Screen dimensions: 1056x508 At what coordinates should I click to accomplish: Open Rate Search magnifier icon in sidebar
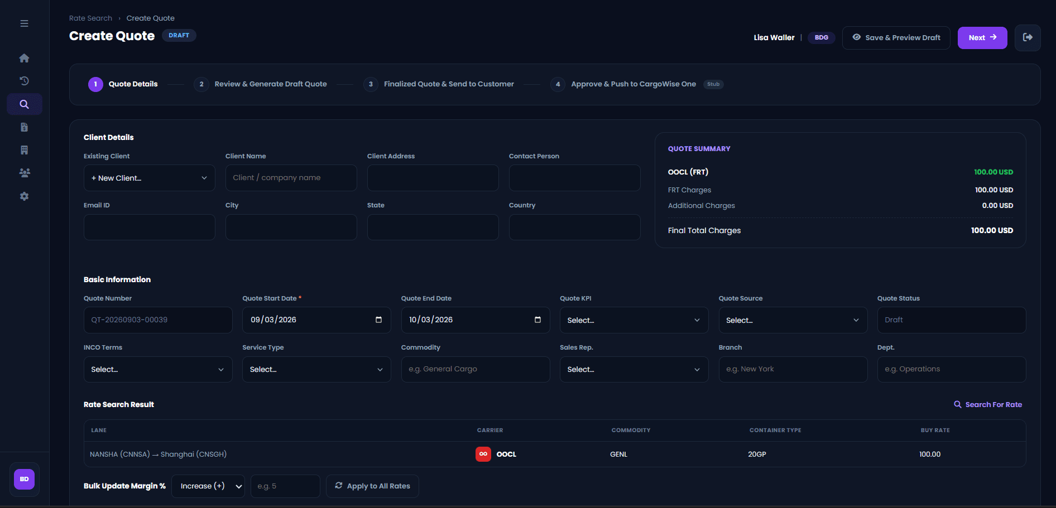coord(24,104)
